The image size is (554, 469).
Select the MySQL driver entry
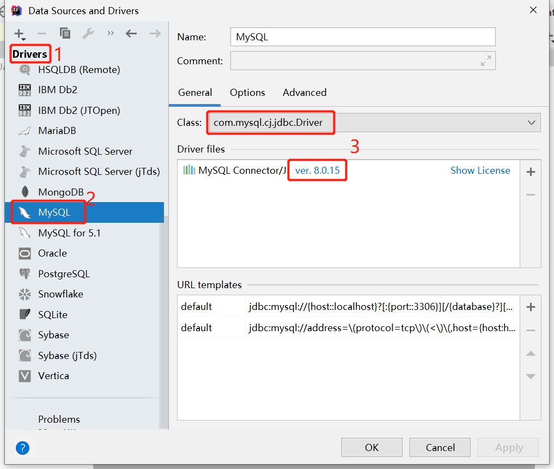(84, 212)
